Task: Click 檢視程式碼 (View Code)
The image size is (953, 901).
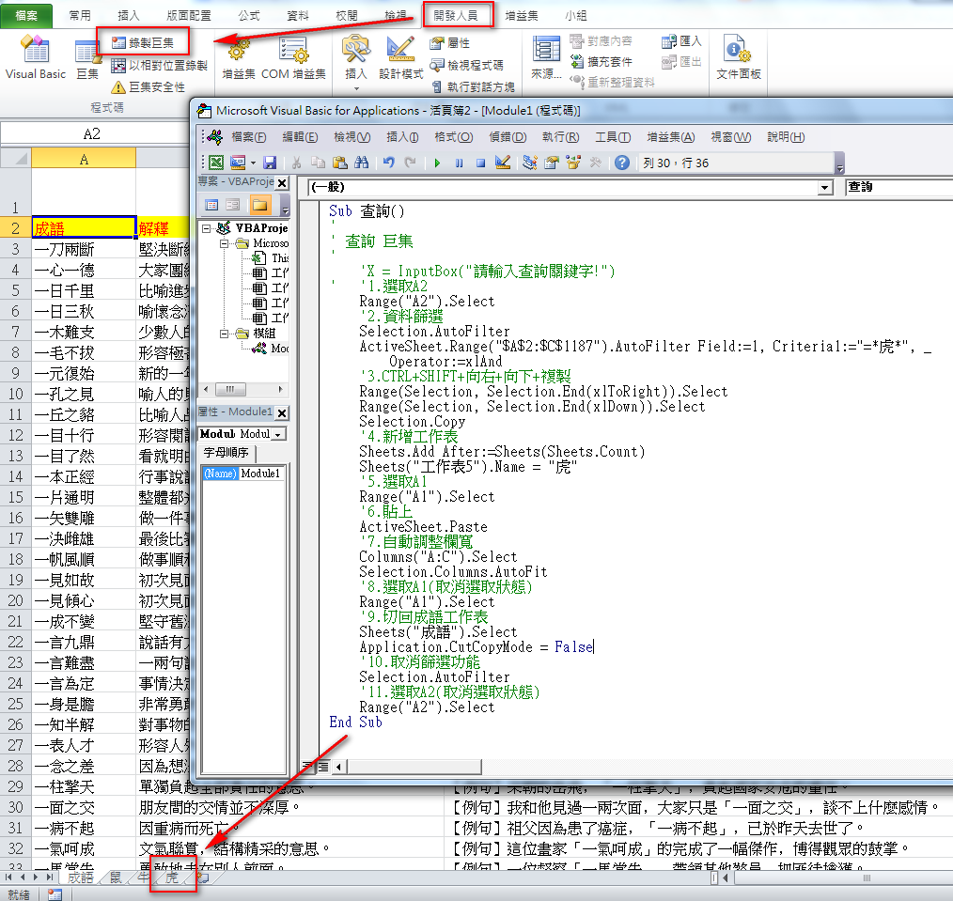Action: coord(466,65)
